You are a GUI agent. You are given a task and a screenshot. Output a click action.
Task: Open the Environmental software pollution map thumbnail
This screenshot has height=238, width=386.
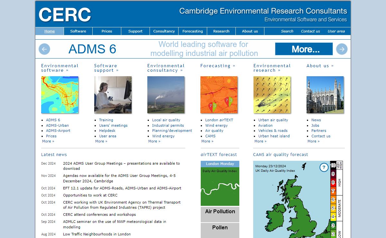(60, 95)
